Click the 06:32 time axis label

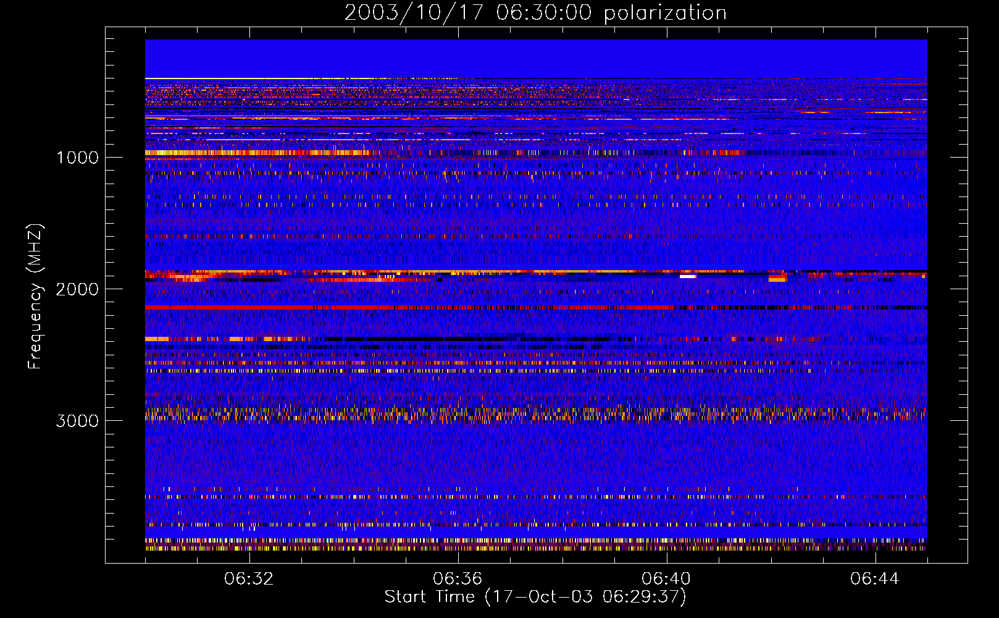point(249,579)
